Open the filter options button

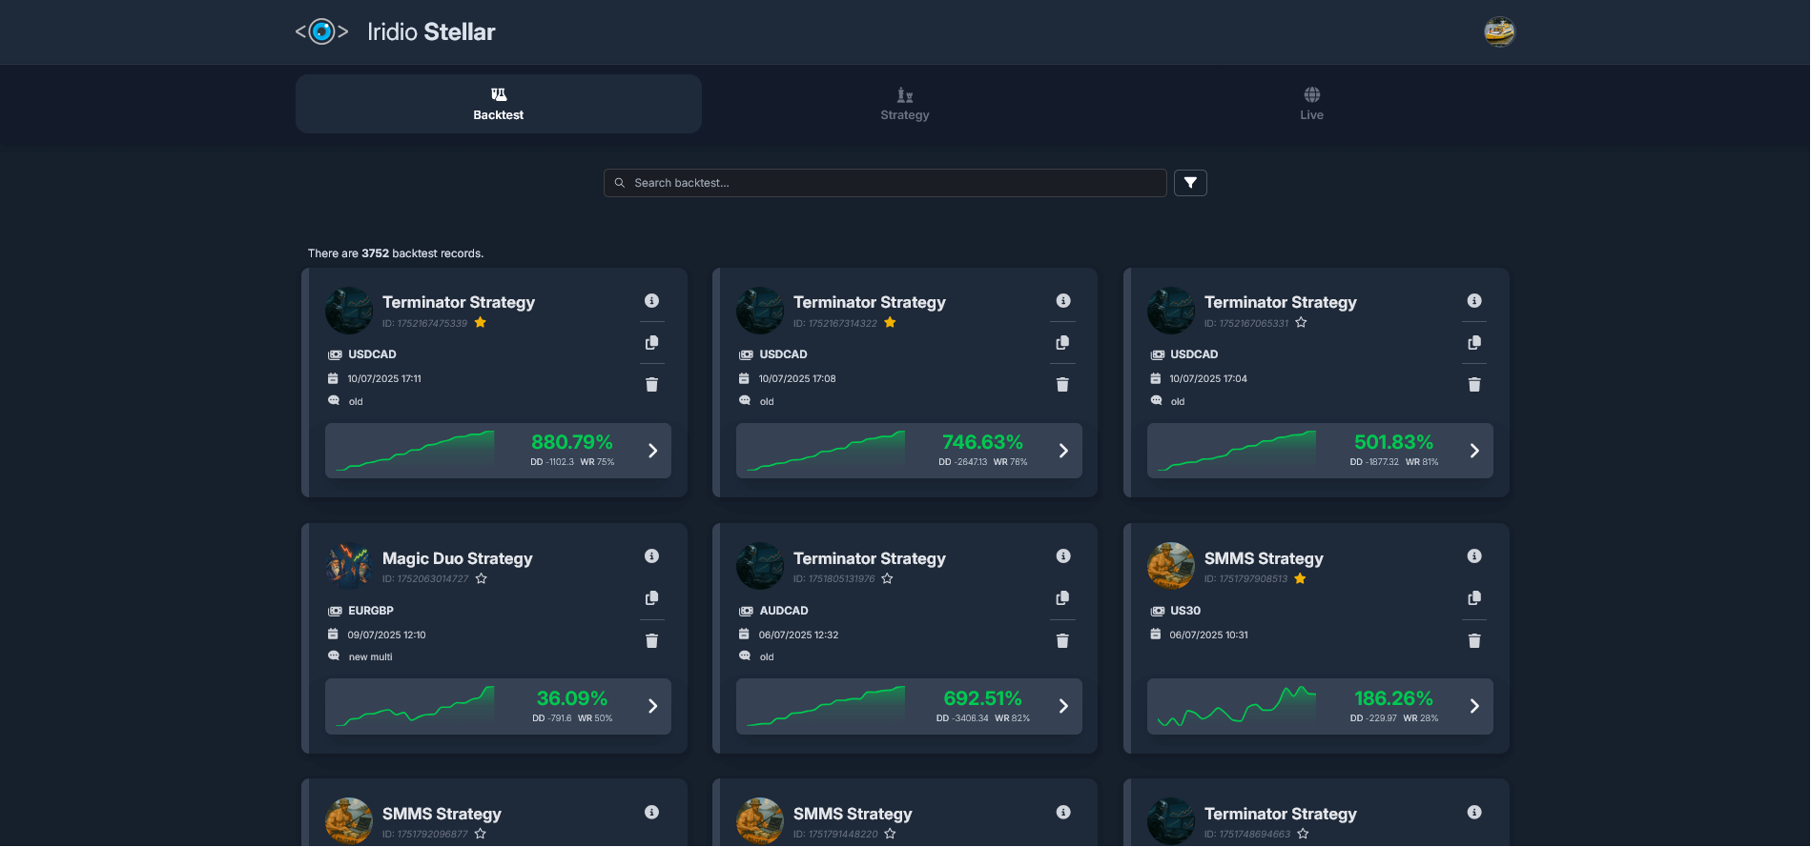click(1190, 183)
